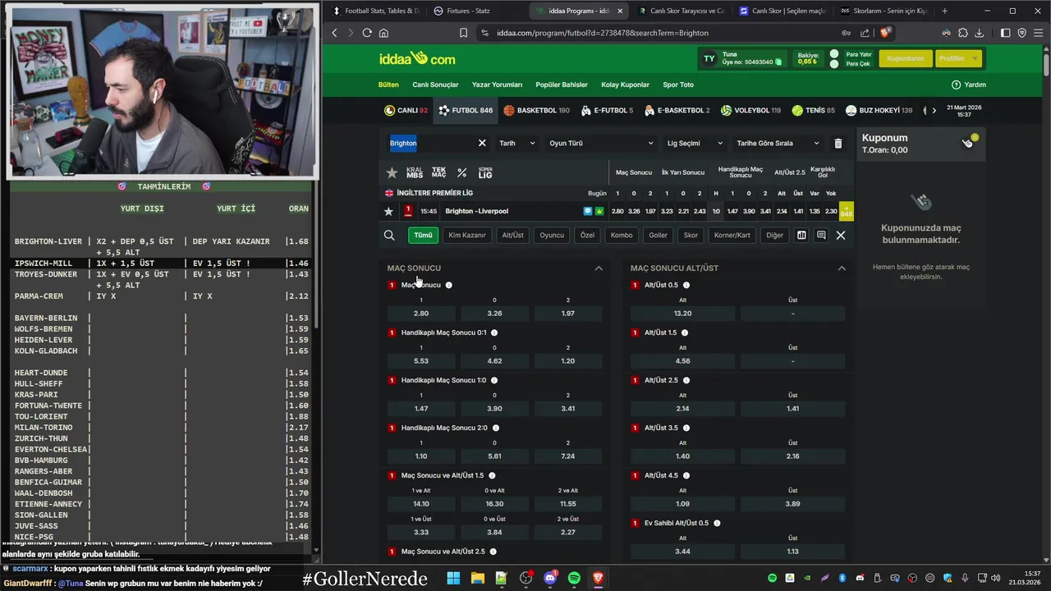Switch to column layout view icon
This screenshot has height=591, width=1051.
[801, 236]
